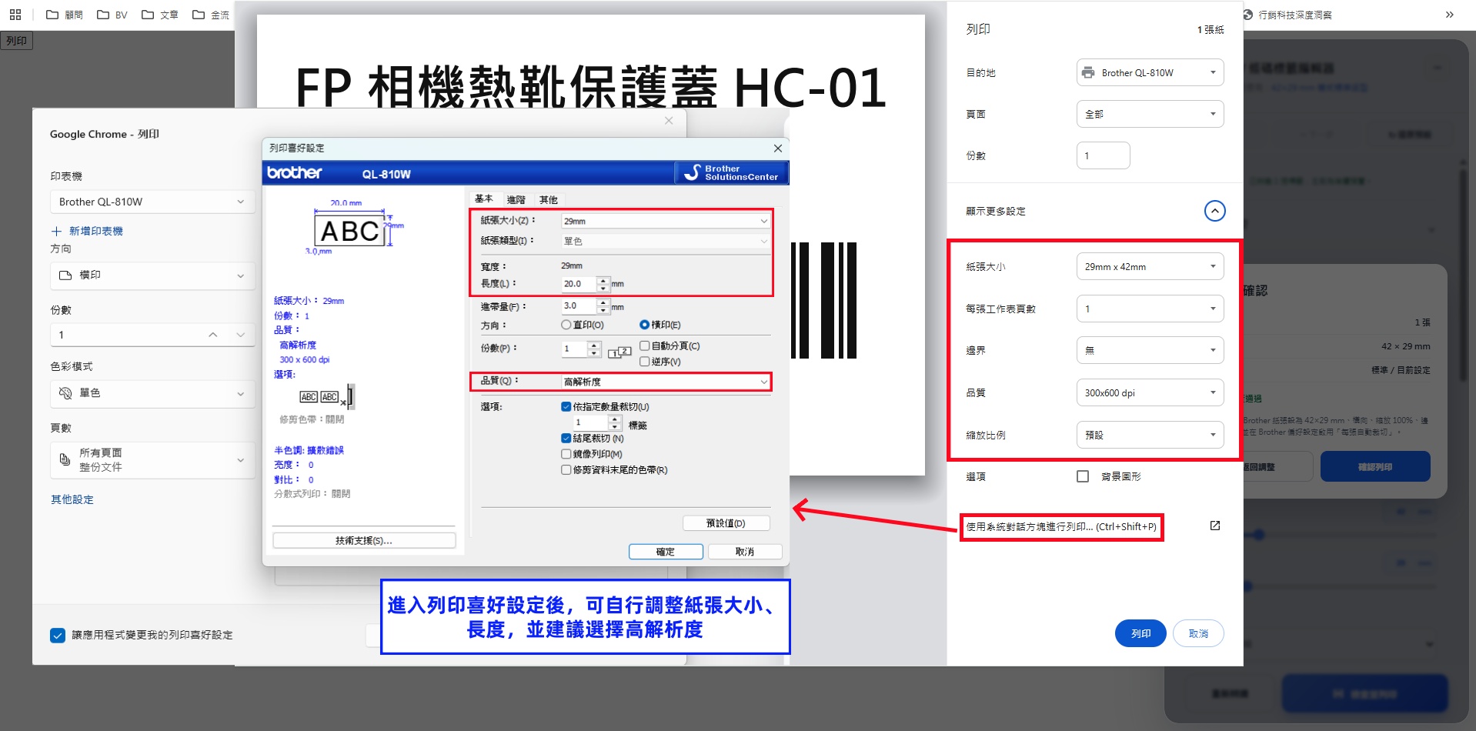Open the BV bookmark folder
The width and height of the screenshot is (1476, 731).
[112, 15]
